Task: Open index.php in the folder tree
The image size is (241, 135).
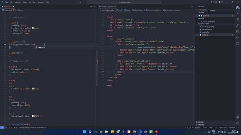Action: pos(215,32)
